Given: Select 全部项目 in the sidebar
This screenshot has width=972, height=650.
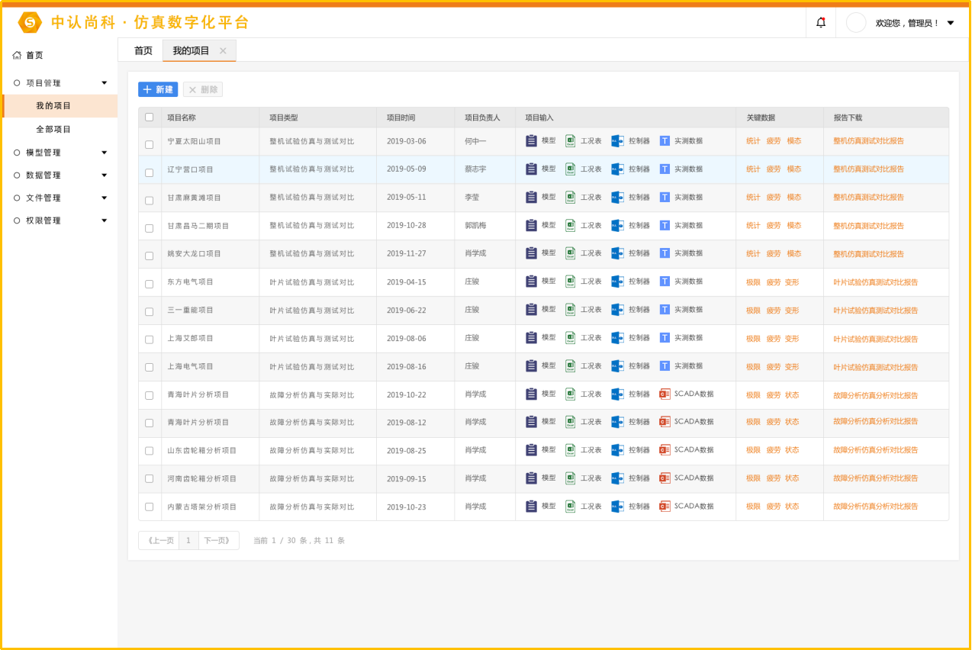Looking at the screenshot, I should 53,130.
